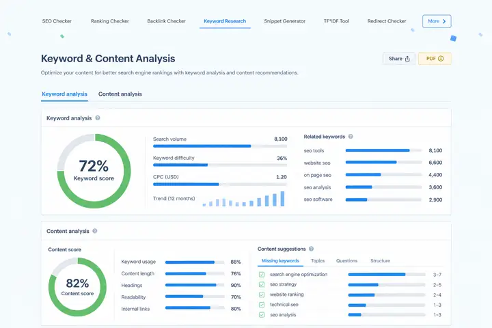This screenshot has height=328, width=492.
Task: Toggle the search engine optimization checkbox
Action: pos(262,275)
